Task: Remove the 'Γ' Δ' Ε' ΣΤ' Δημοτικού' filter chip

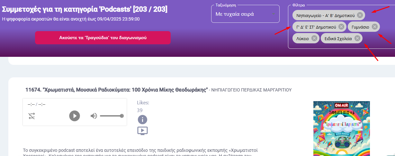Action: [341, 27]
